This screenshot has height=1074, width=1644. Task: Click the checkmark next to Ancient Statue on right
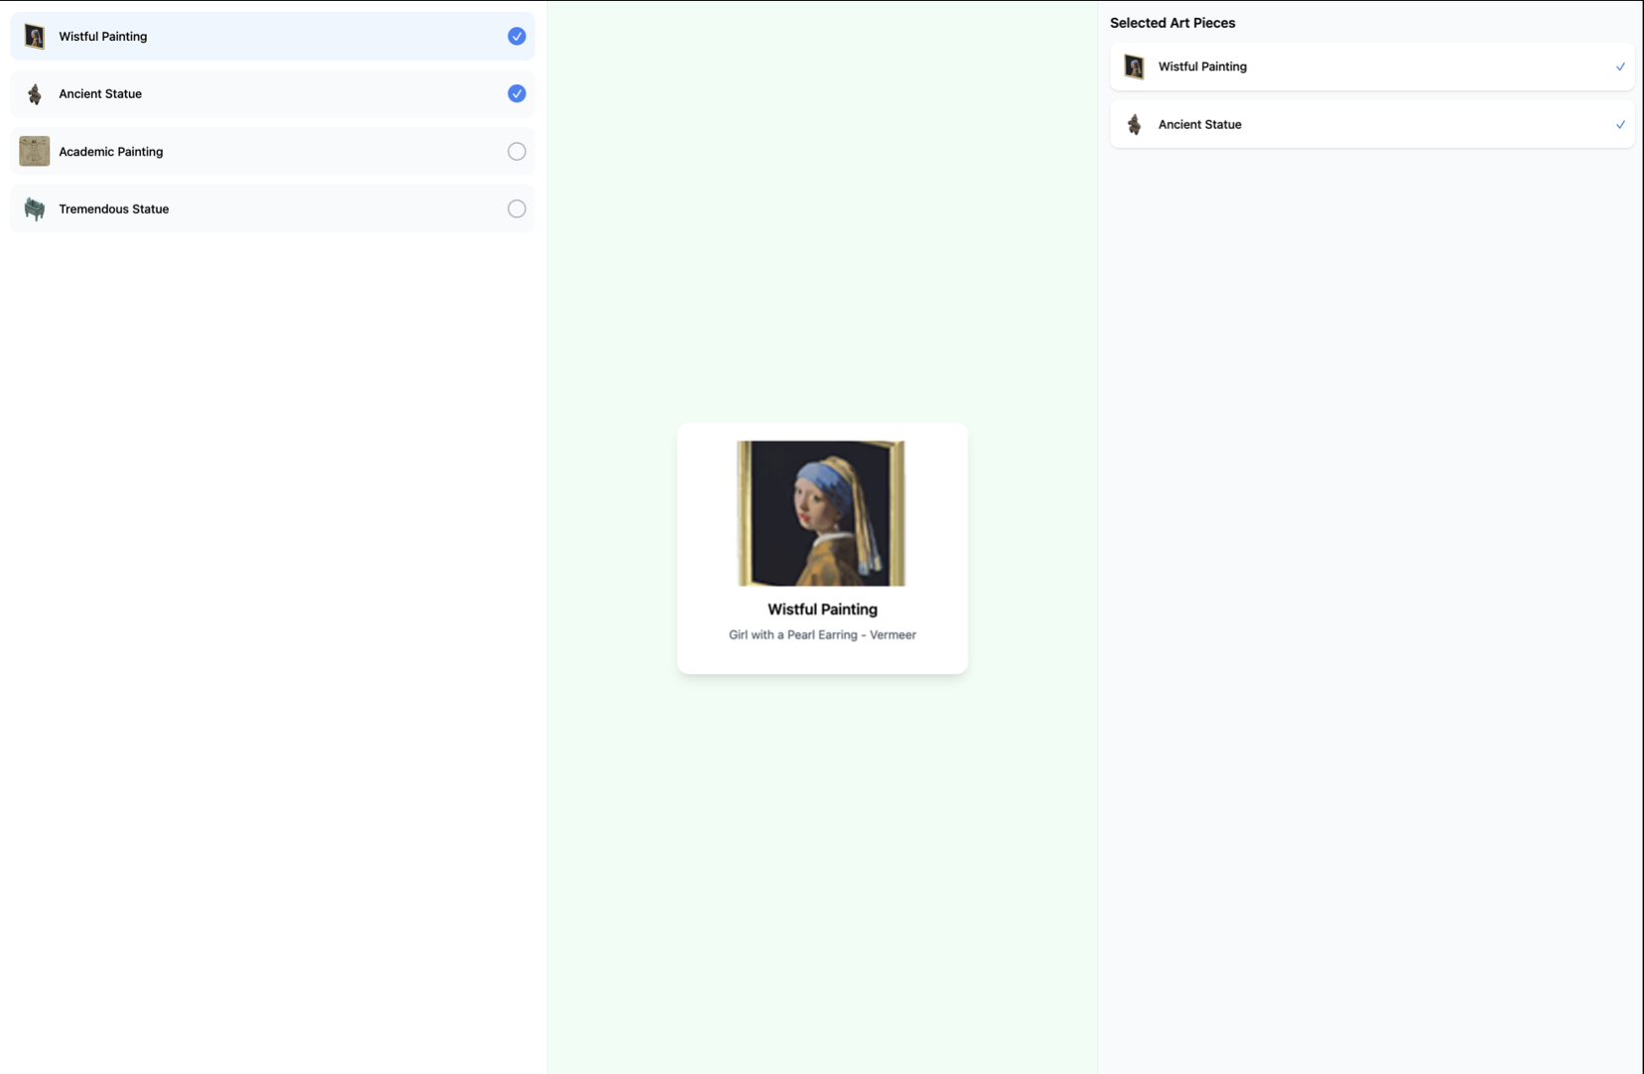click(1619, 124)
